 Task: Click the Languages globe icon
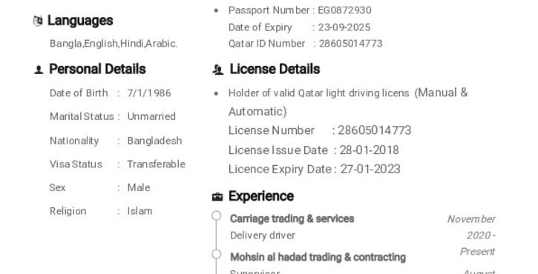click(x=38, y=21)
